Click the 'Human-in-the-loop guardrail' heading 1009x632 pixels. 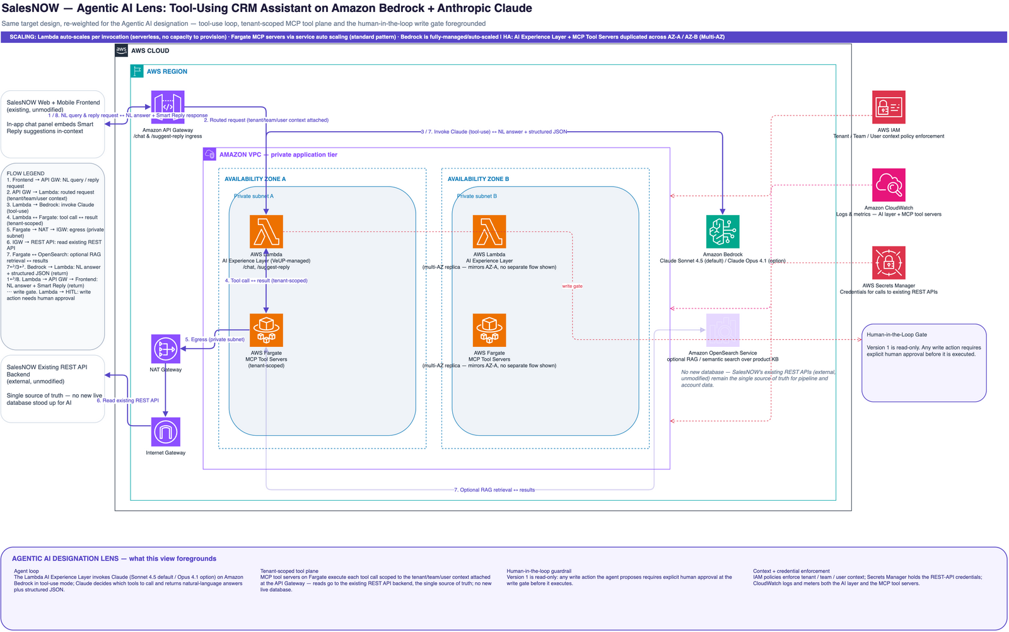pos(539,571)
